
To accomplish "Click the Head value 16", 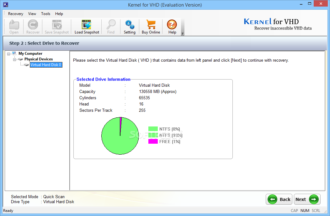I will 141,104.
